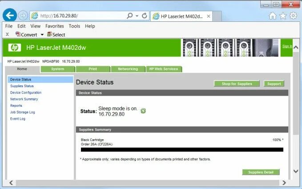Select Device Status in the sidebar

point(40,79)
